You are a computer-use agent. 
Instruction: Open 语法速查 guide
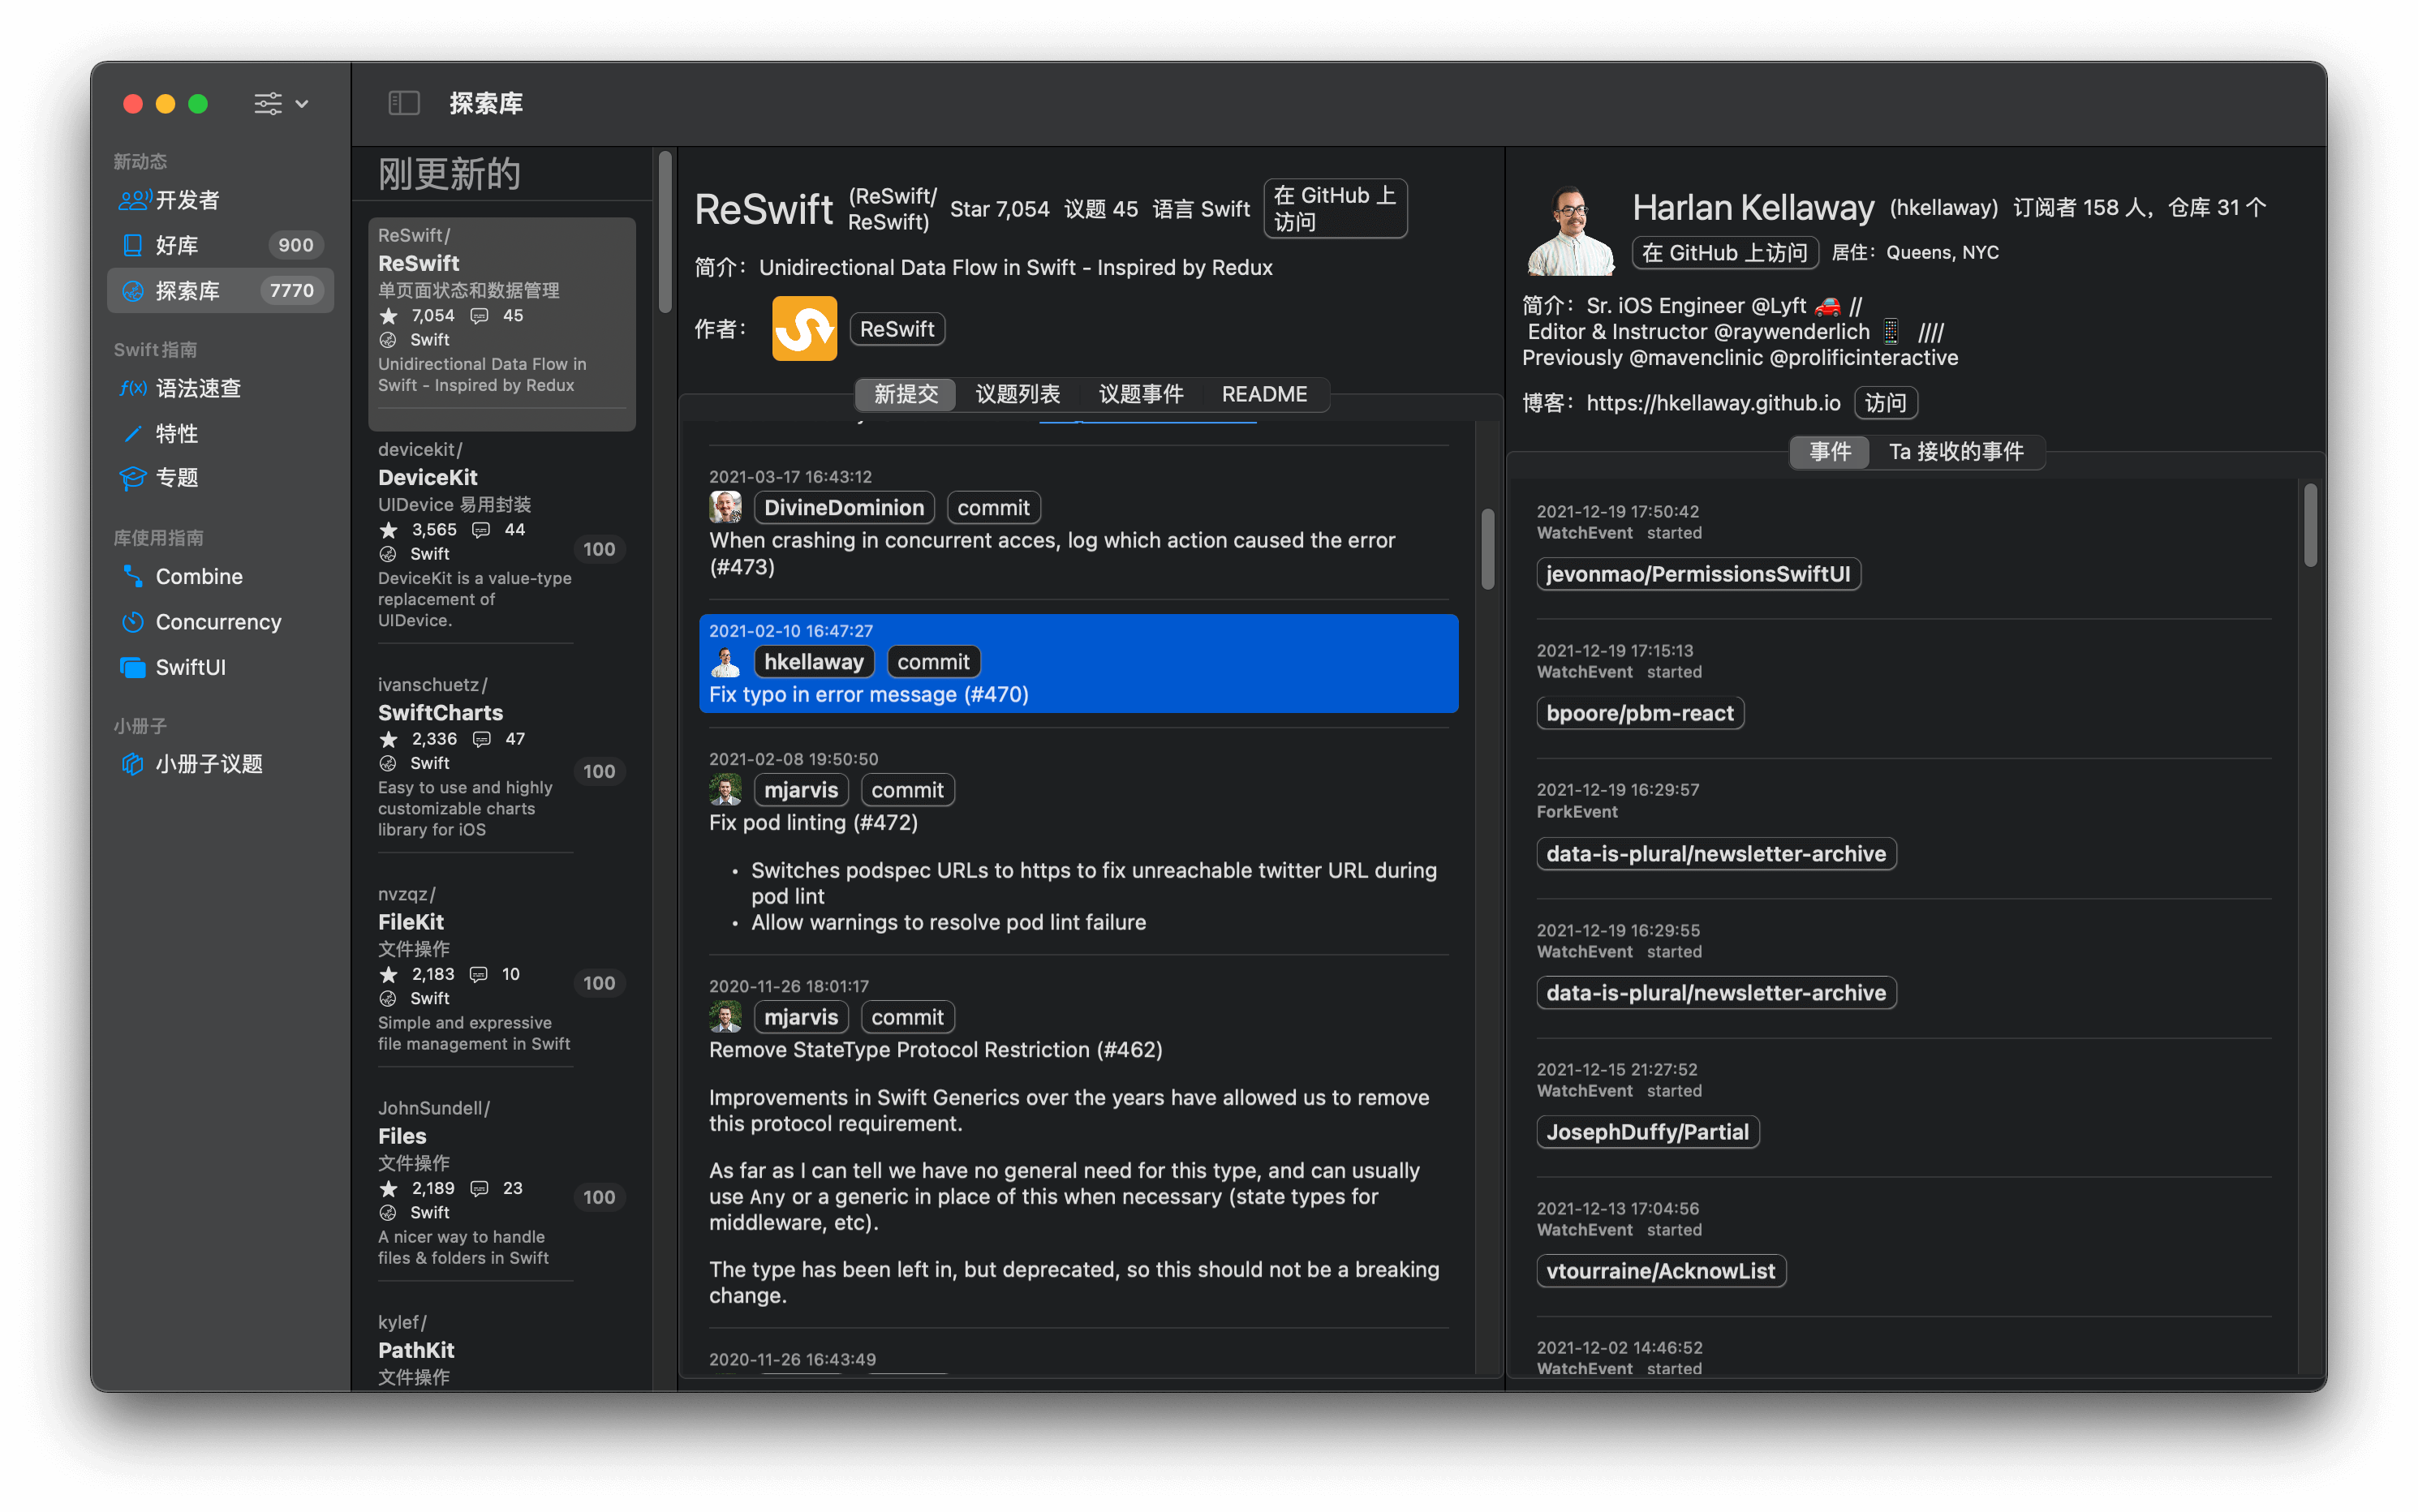pos(220,388)
